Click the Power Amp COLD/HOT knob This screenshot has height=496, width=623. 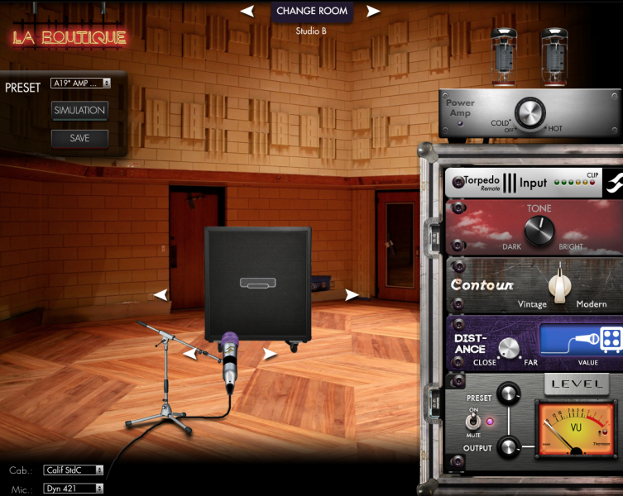click(530, 112)
